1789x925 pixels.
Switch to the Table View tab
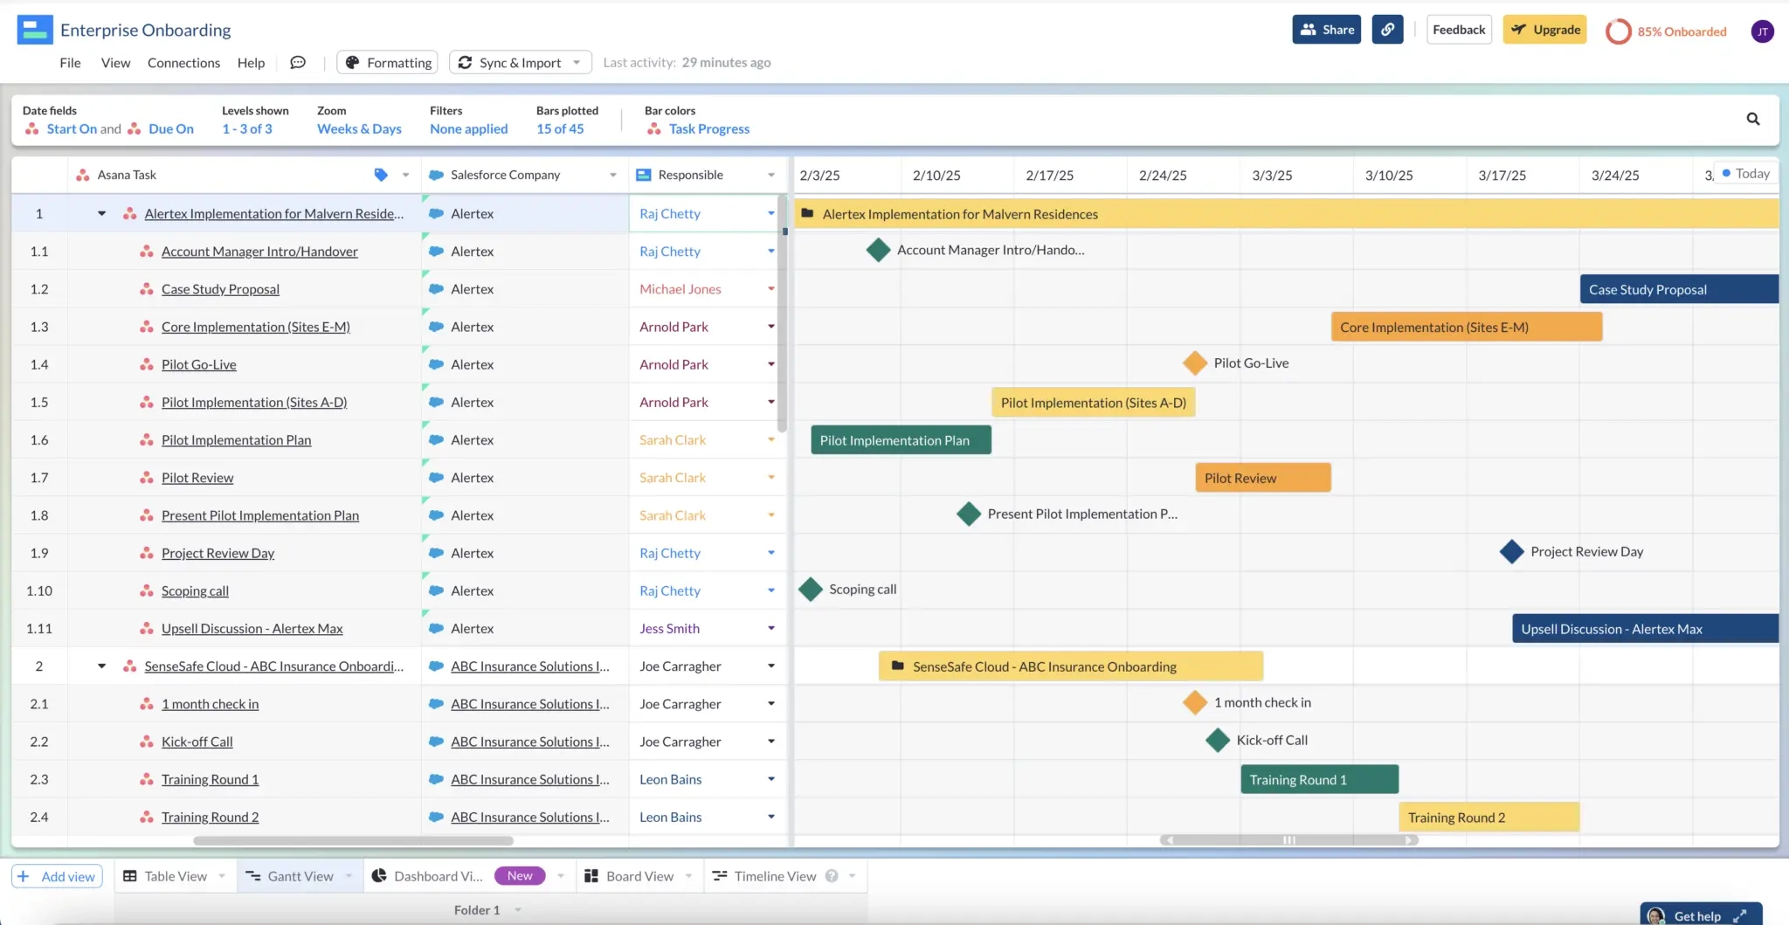(x=173, y=875)
